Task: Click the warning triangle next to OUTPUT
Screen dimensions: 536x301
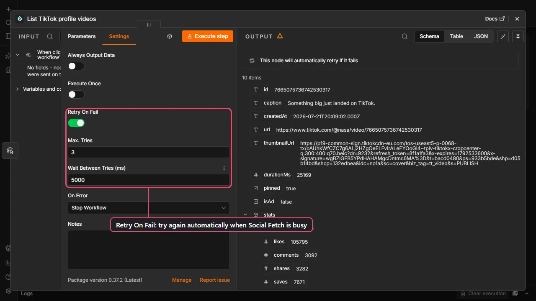Action: (280, 36)
